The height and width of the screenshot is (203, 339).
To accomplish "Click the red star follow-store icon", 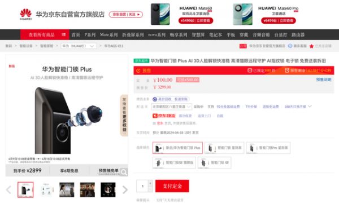I will tap(311, 46).
